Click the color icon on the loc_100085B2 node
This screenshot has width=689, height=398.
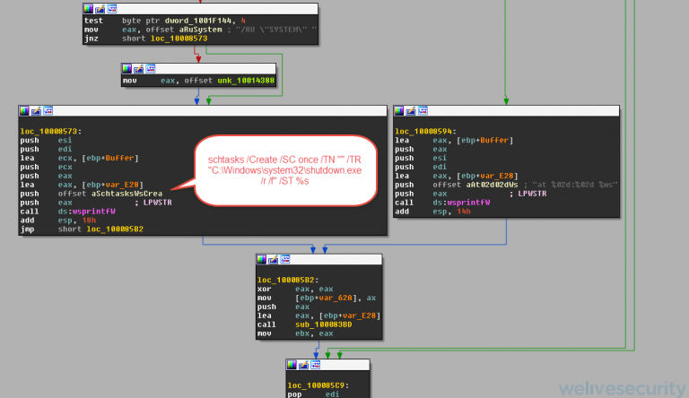coord(261,259)
